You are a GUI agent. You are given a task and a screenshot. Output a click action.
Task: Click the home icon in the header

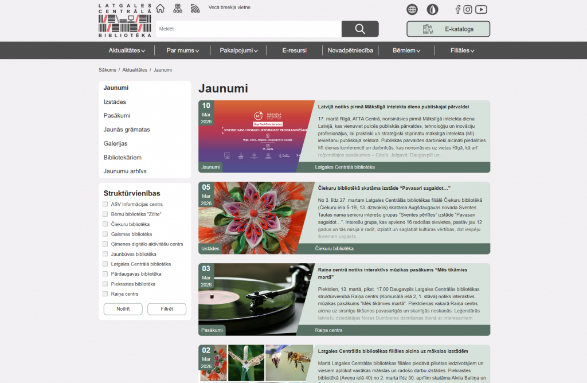pyautogui.click(x=161, y=8)
